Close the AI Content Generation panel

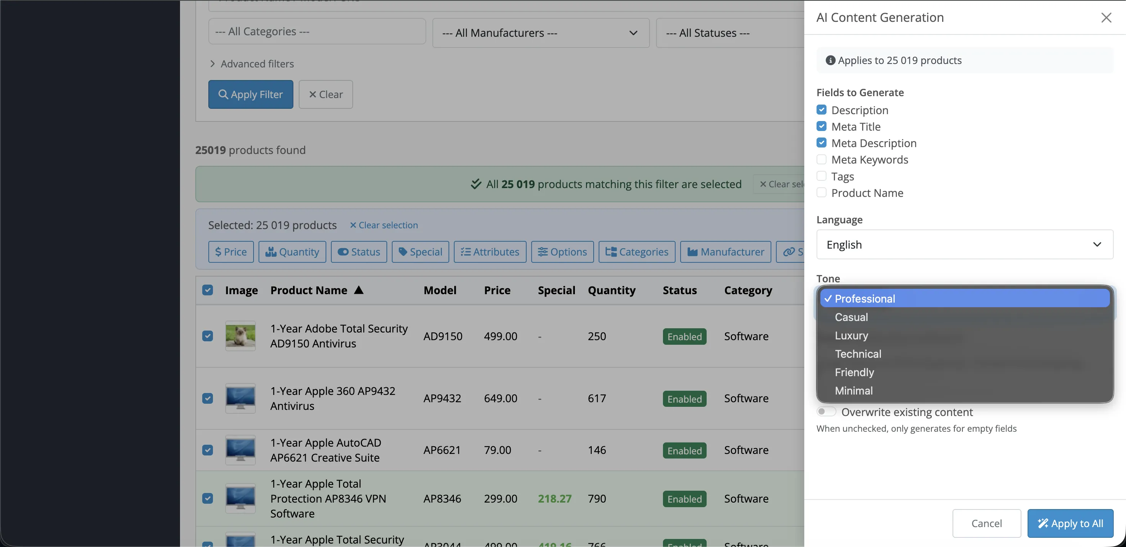pyautogui.click(x=1106, y=18)
